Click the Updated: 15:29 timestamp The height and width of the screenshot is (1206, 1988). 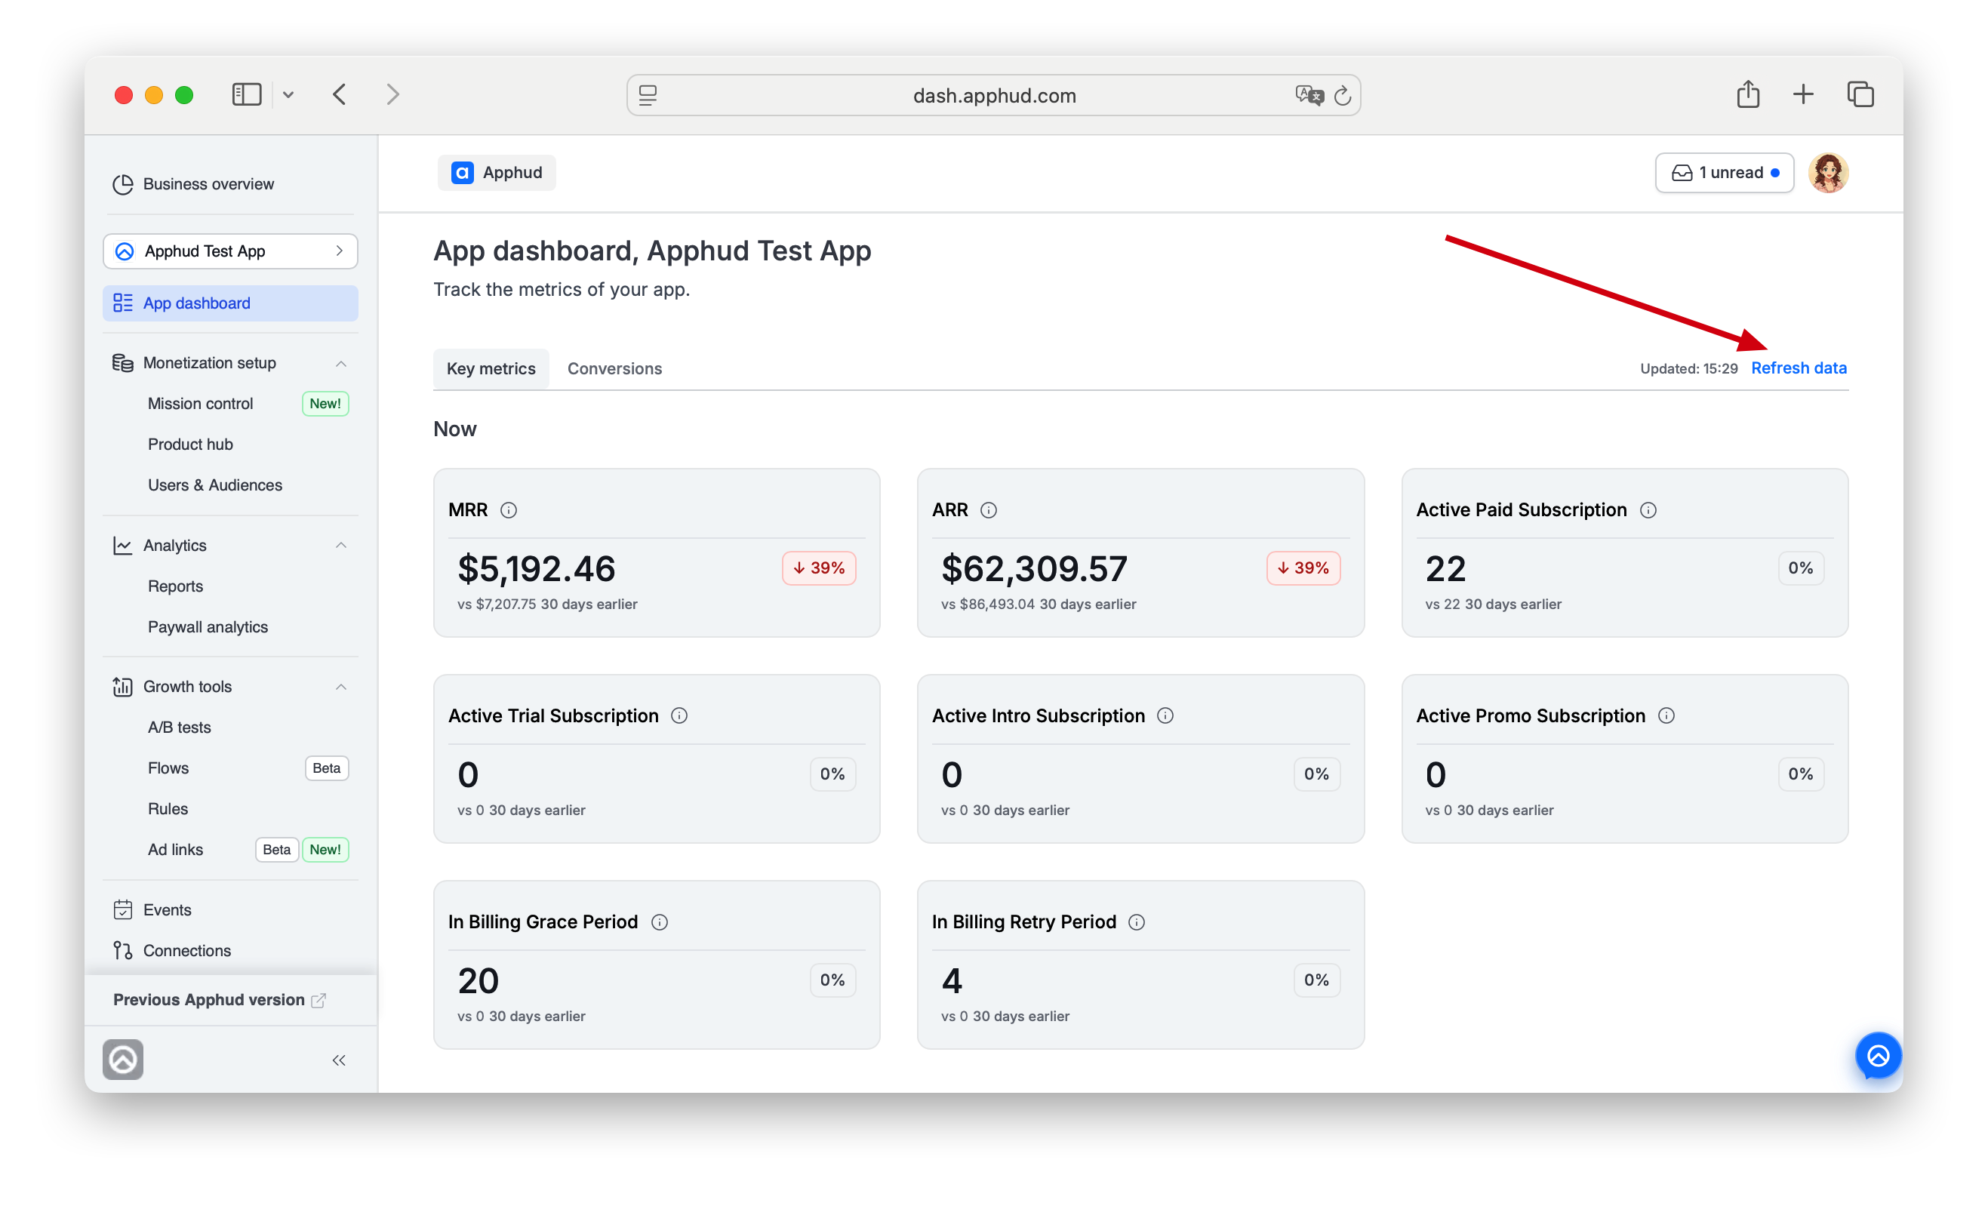point(1688,368)
